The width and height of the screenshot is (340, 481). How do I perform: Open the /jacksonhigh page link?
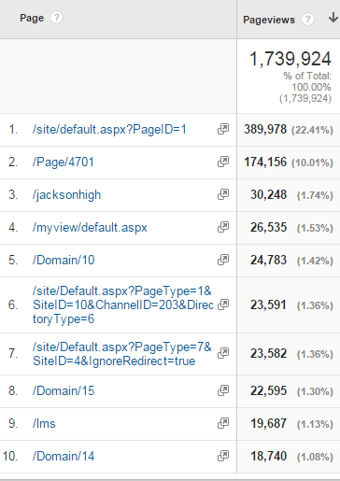coord(66,195)
